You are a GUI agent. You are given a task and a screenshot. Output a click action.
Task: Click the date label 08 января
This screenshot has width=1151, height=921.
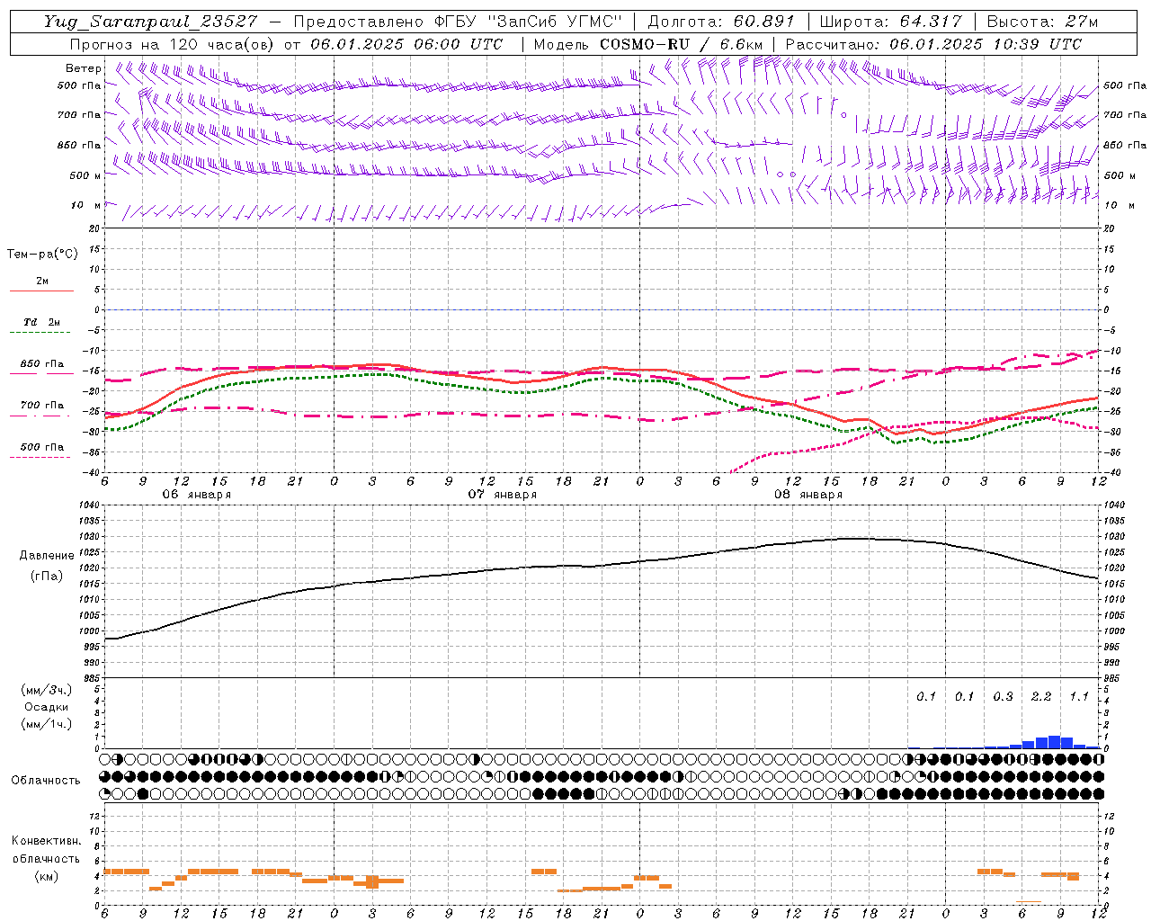[807, 495]
